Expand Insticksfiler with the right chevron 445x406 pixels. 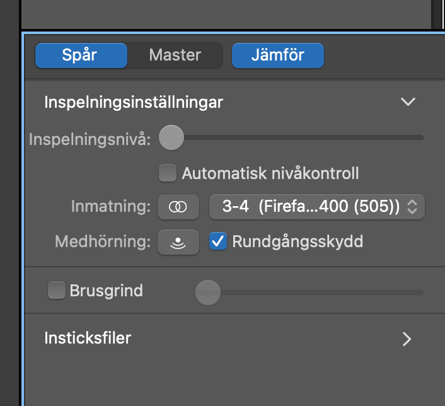pyautogui.click(x=407, y=339)
